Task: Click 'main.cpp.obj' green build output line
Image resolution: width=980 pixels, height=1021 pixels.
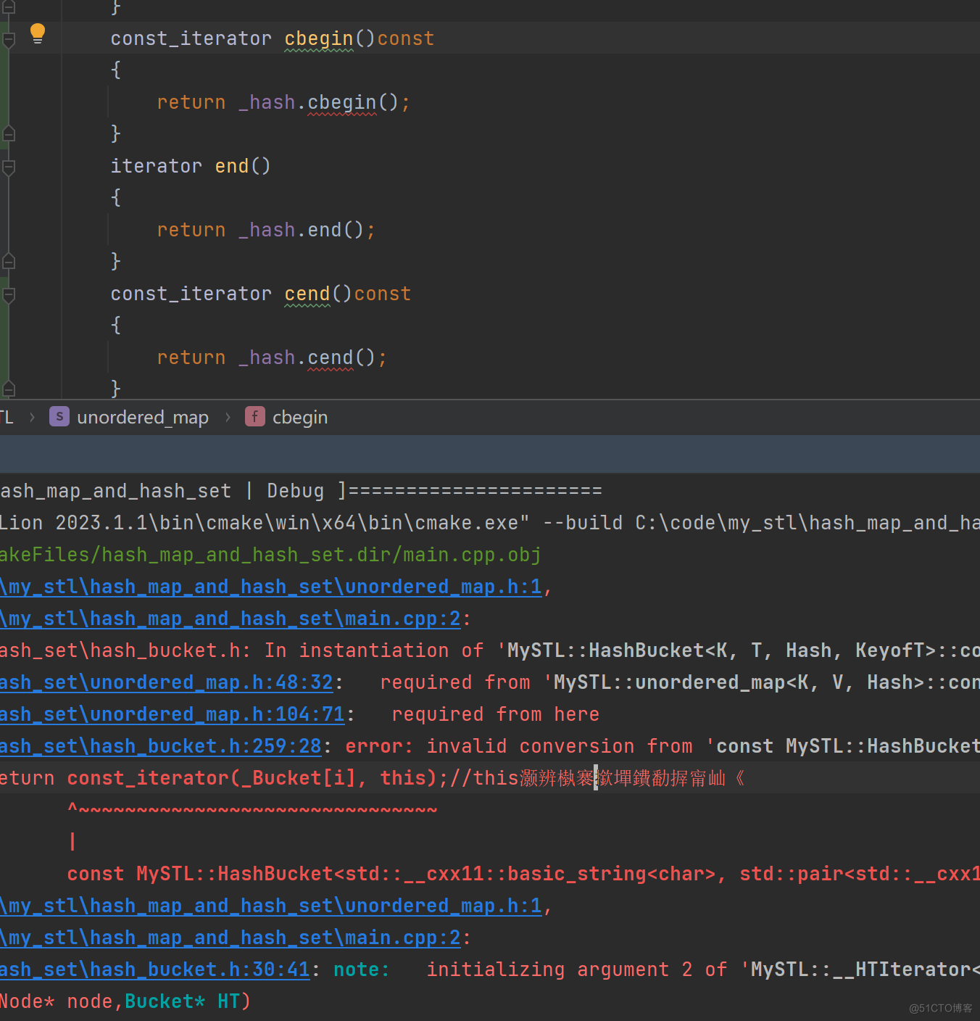Action: (271, 555)
